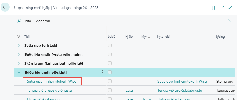
Task: Toggle Lokið checkbox for Skýrsla um fjárhagslegt heilbrigði
Action: [110, 63]
